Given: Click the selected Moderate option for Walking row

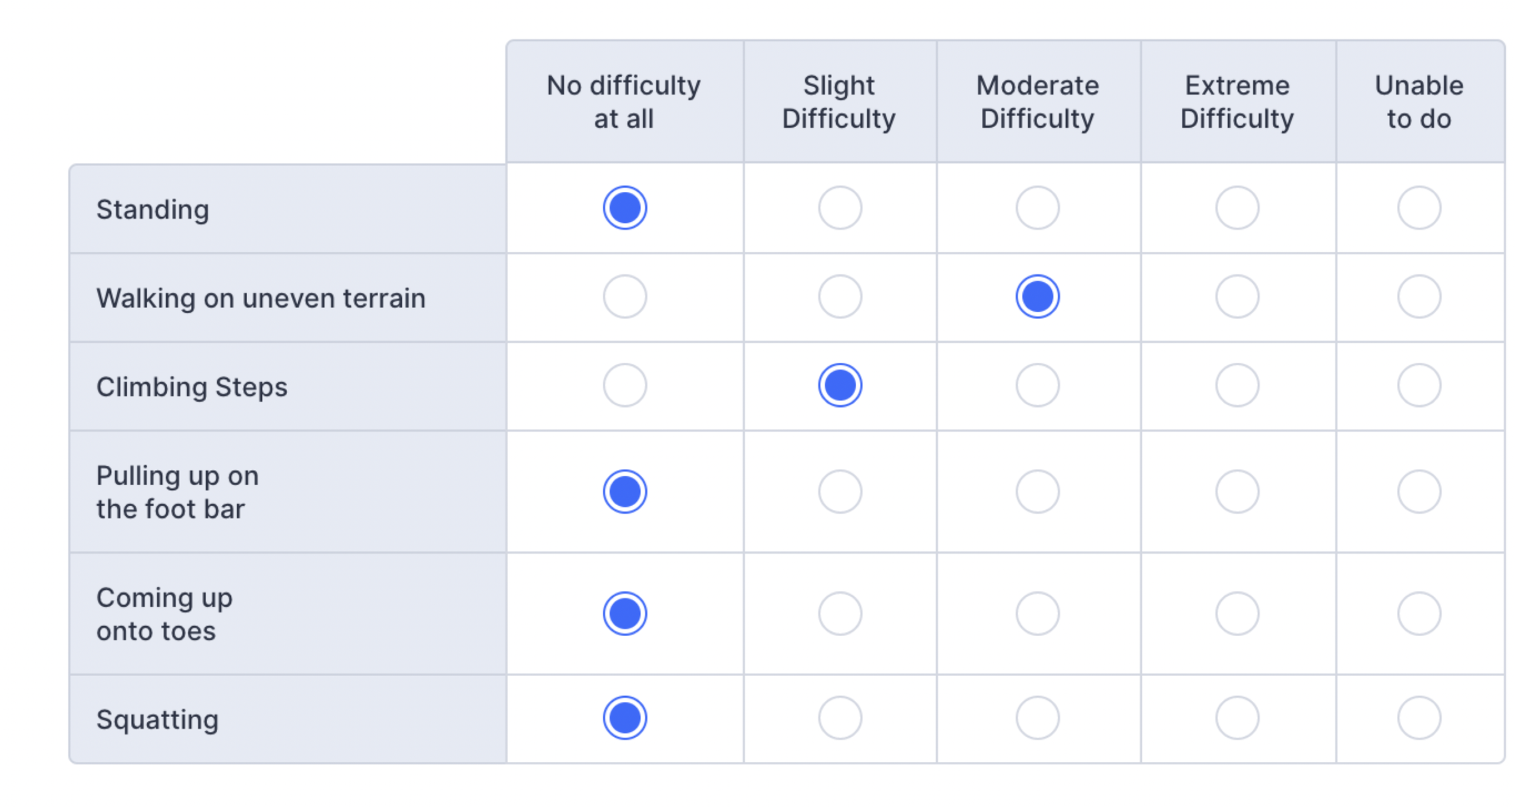Looking at the screenshot, I should click(1037, 297).
